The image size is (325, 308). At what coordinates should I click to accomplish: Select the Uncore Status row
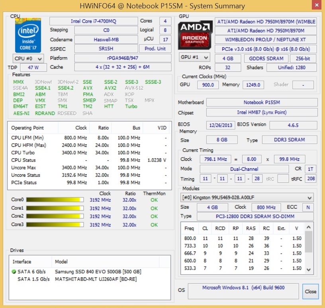click(89, 175)
